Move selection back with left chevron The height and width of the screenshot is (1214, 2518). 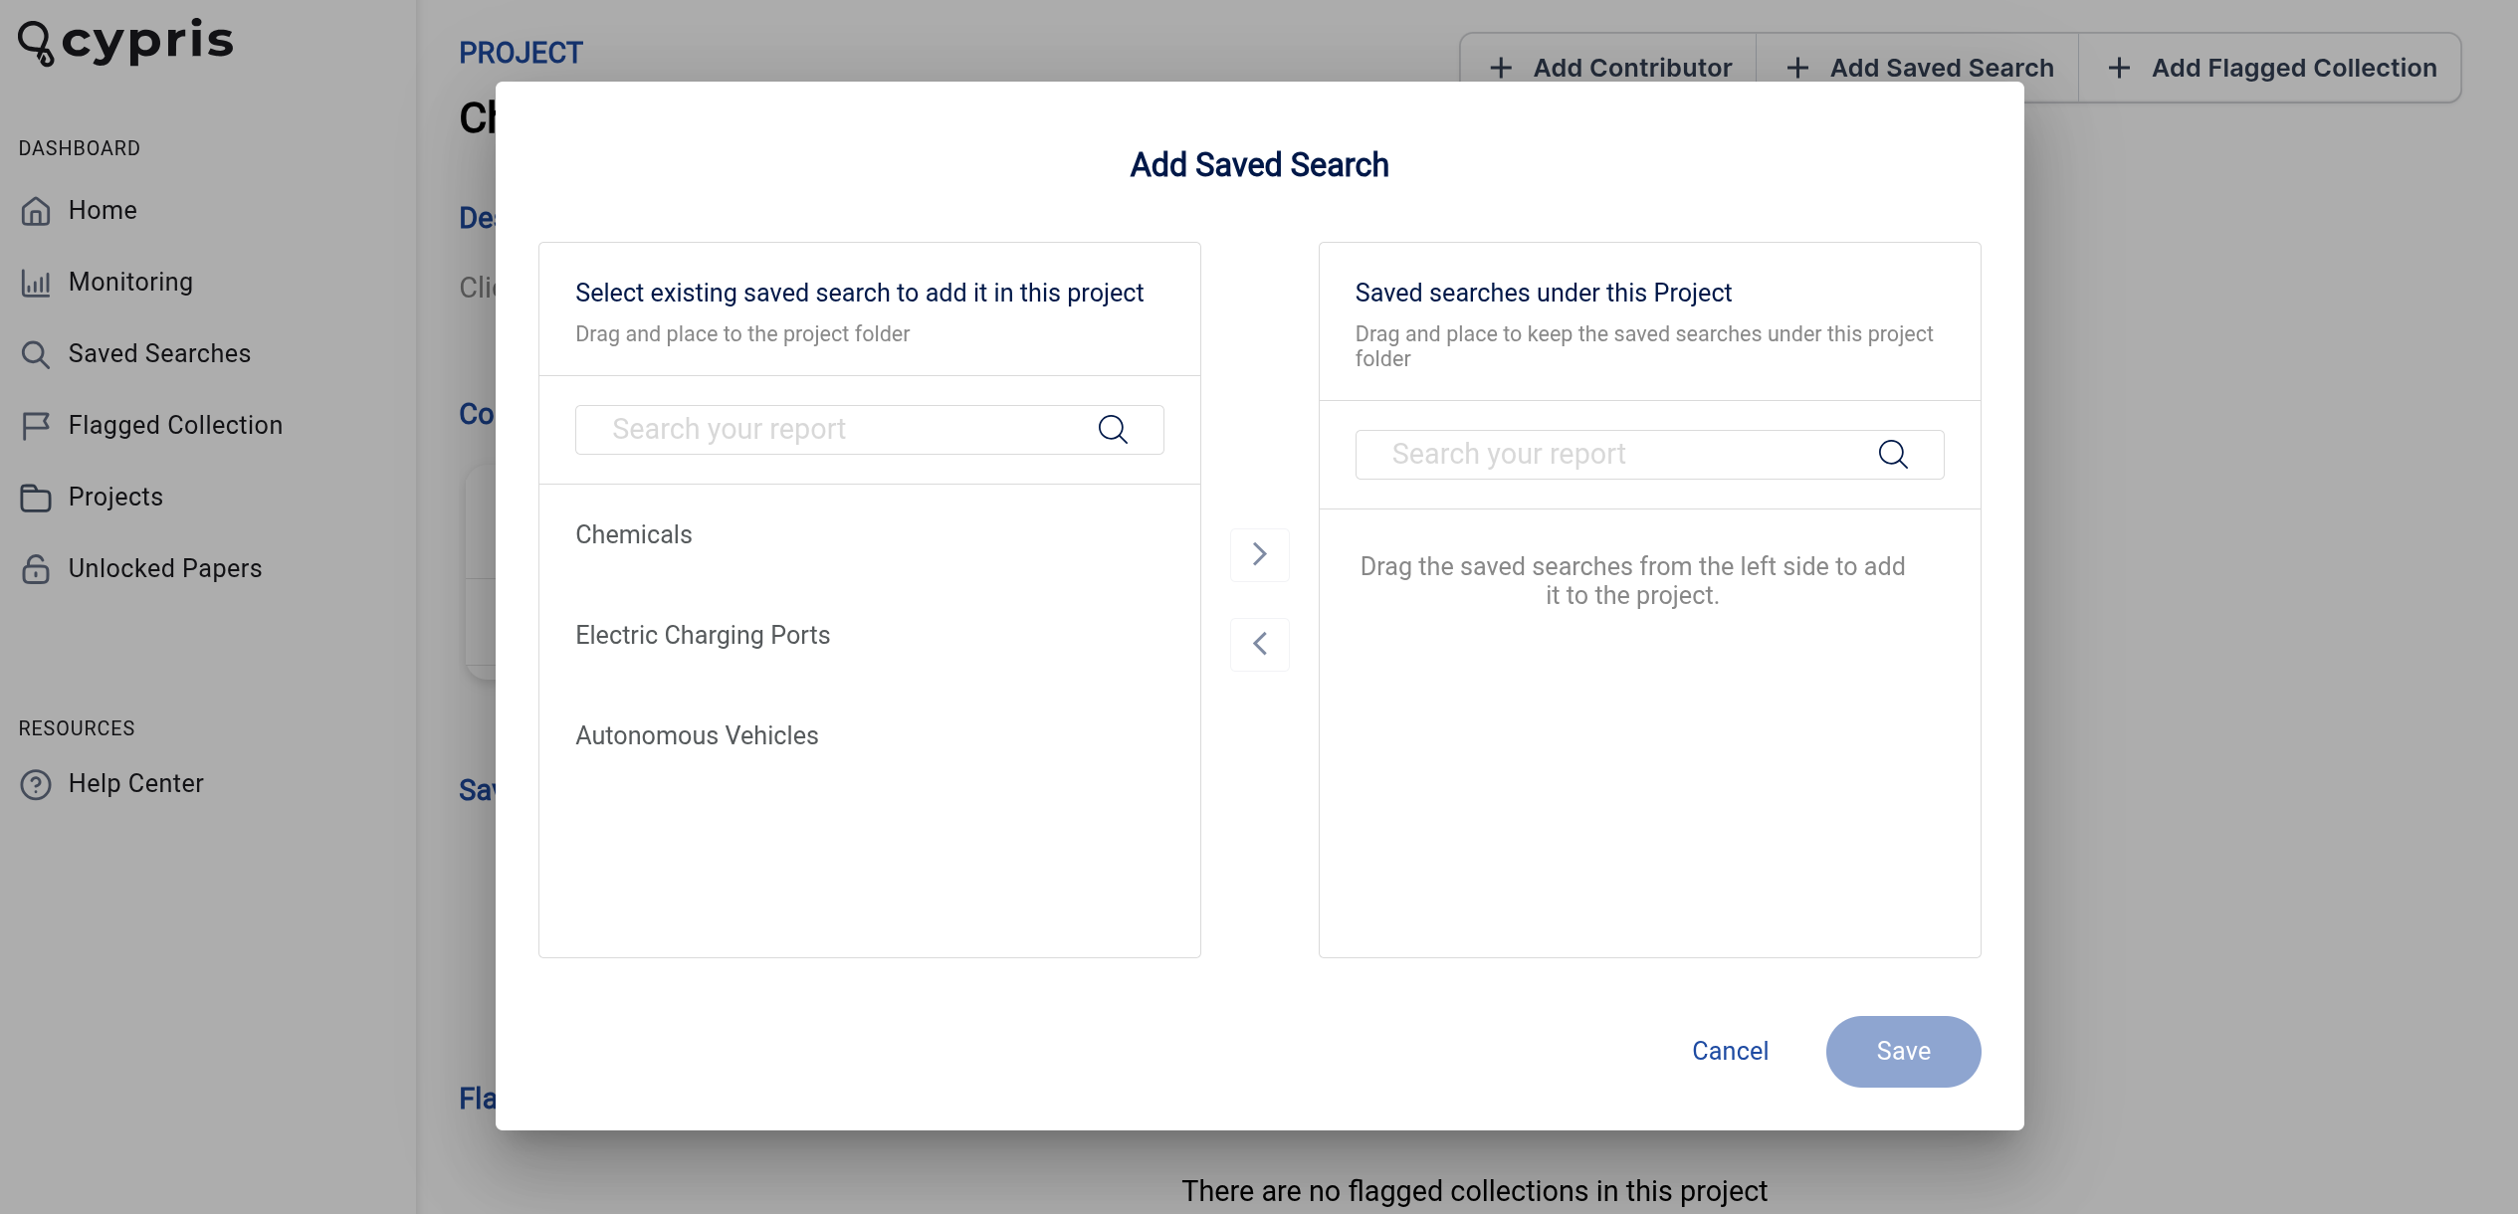click(1260, 644)
